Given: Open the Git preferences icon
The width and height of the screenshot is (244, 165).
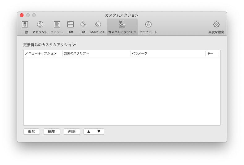Looking at the screenshot, I should click(x=83, y=24).
